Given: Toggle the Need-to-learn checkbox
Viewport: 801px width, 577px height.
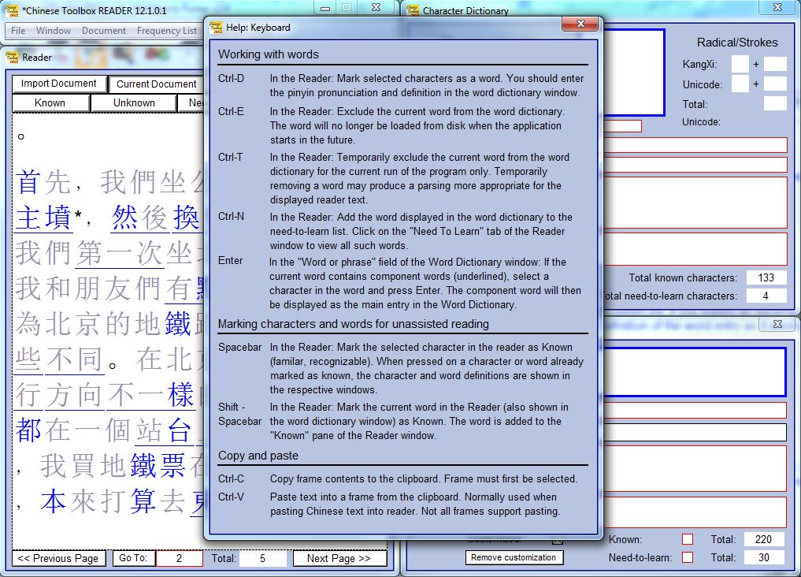Looking at the screenshot, I should [x=688, y=557].
